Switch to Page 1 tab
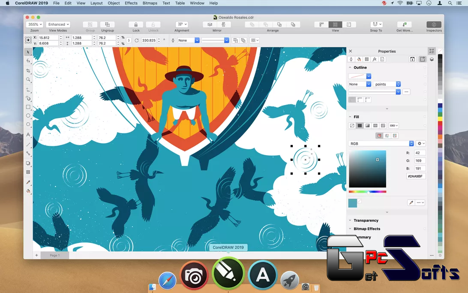468x293 pixels. point(55,255)
